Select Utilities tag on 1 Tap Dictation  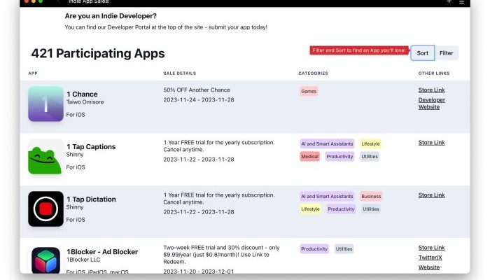(x=371, y=209)
